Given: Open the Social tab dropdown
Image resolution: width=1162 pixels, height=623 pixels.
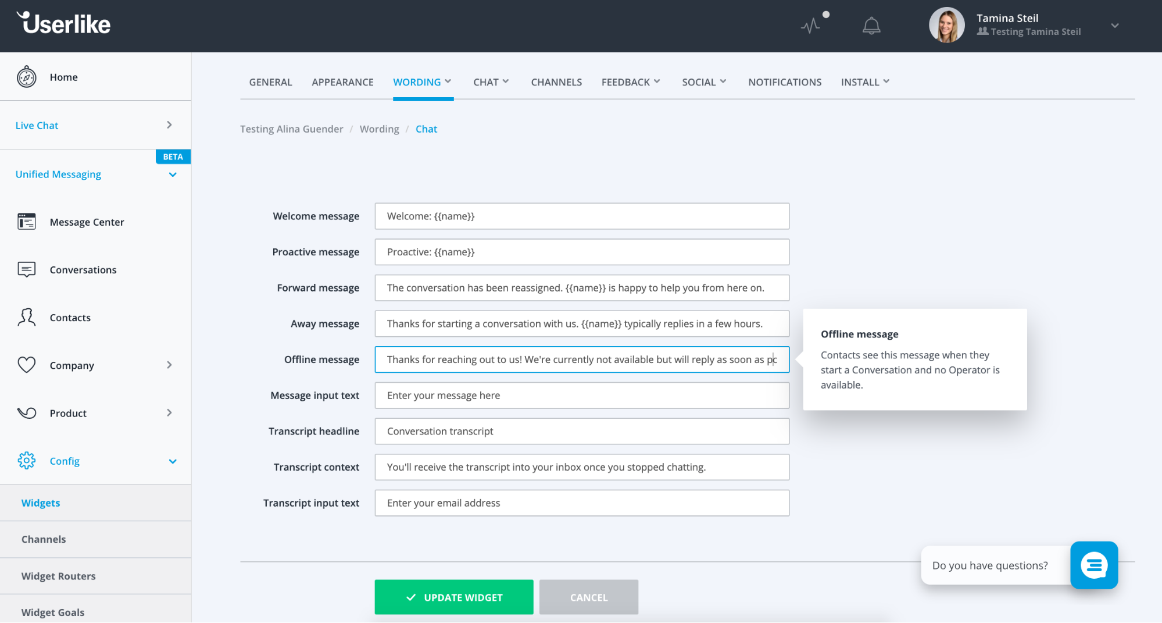Looking at the screenshot, I should (x=705, y=82).
